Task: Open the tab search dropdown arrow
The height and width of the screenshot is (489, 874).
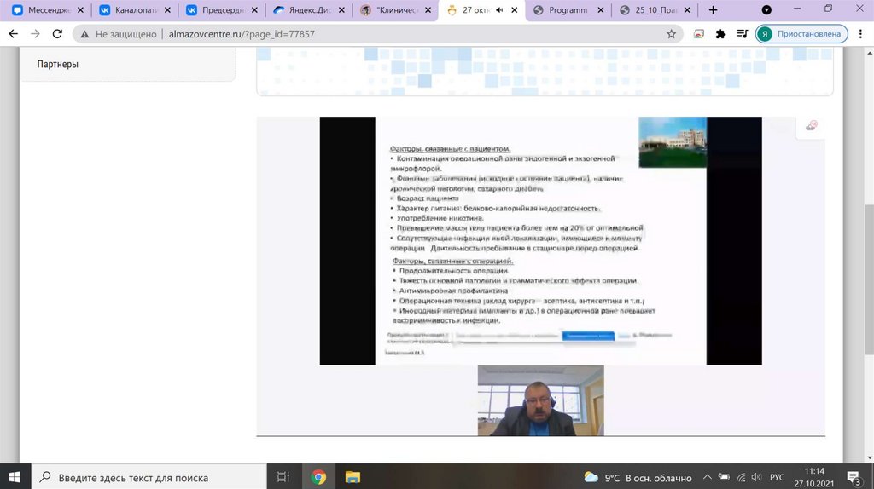Action: 766,10
